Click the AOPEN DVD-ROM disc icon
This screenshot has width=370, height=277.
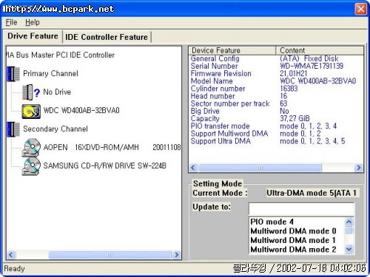coord(31,148)
